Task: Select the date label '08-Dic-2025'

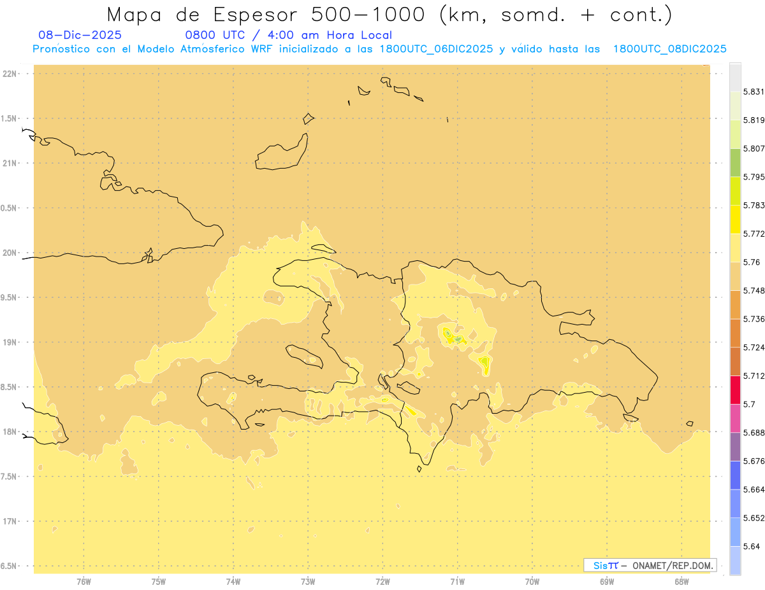Action: [80, 35]
